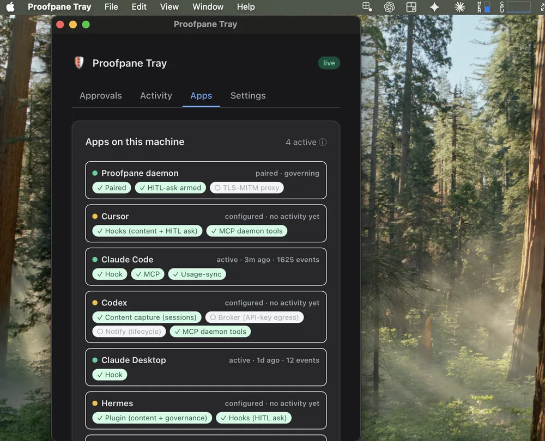Click the yellow status dot beside Cursor
545x441 pixels.
95,216
